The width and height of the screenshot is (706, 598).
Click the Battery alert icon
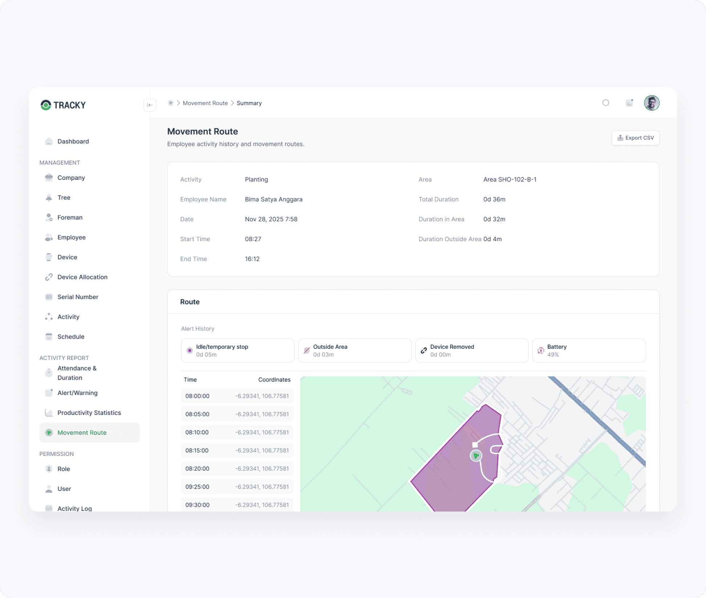coord(540,351)
